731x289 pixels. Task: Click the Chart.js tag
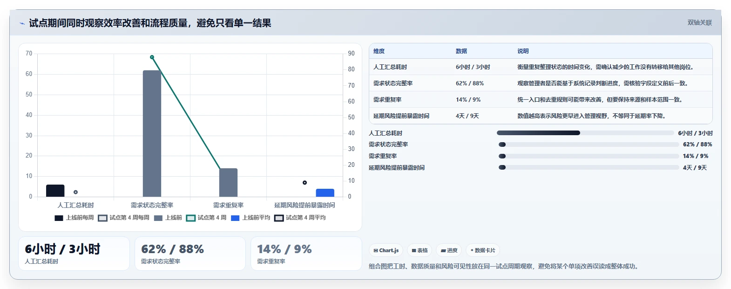pyautogui.click(x=386, y=250)
